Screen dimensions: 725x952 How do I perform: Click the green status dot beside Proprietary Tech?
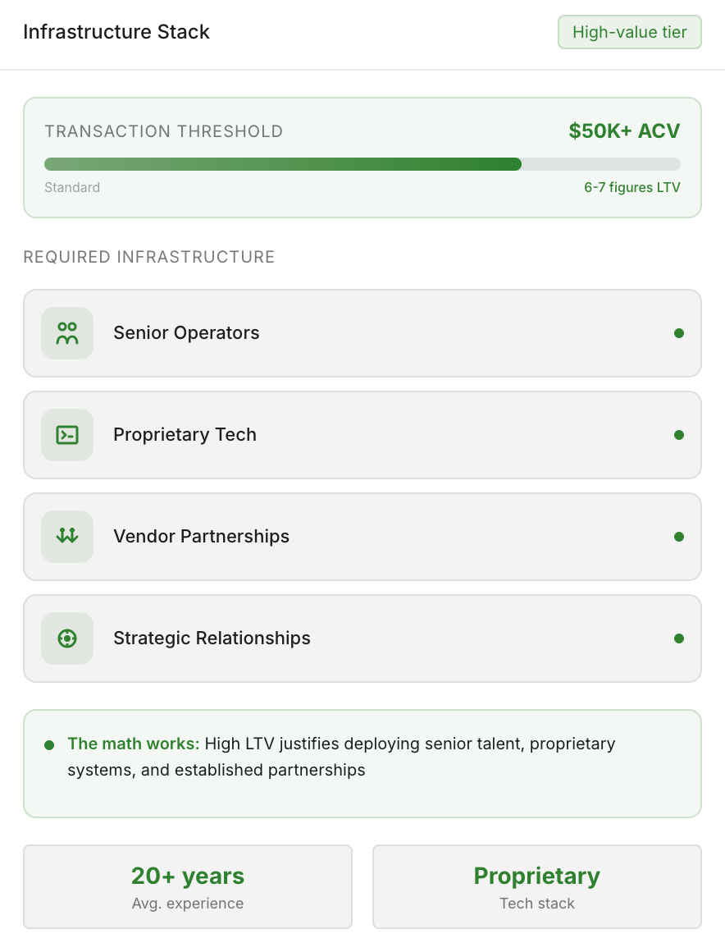(679, 435)
